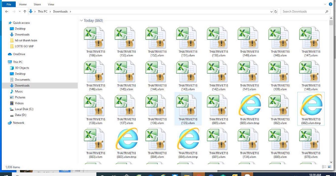Click the Back navigation arrow
The width and height of the screenshot is (336, 176).
click(x=7, y=11)
